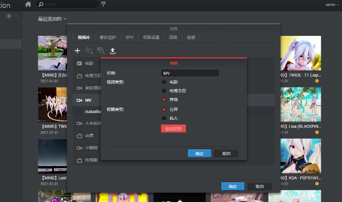This screenshot has height=202, width=342.
Task: Switch to the 选项 tab
Action: point(191,37)
